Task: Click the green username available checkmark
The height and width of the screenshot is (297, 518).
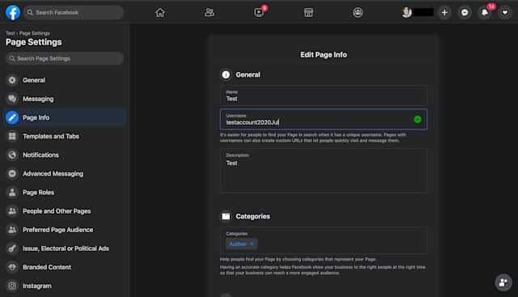Action: pyautogui.click(x=418, y=119)
